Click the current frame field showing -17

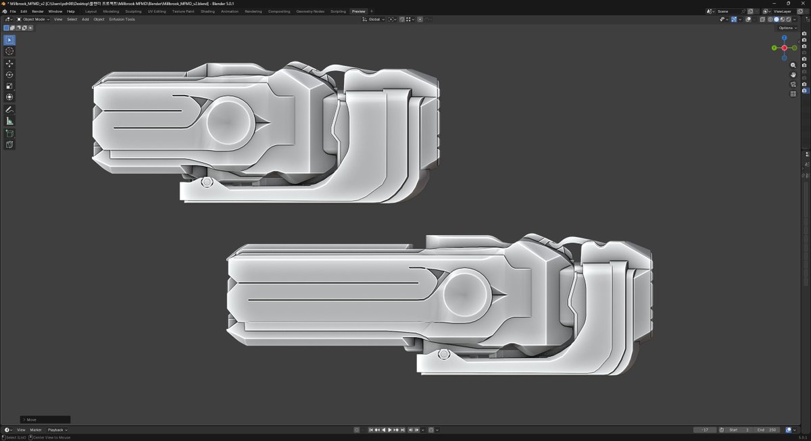pyautogui.click(x=706, y=430)
